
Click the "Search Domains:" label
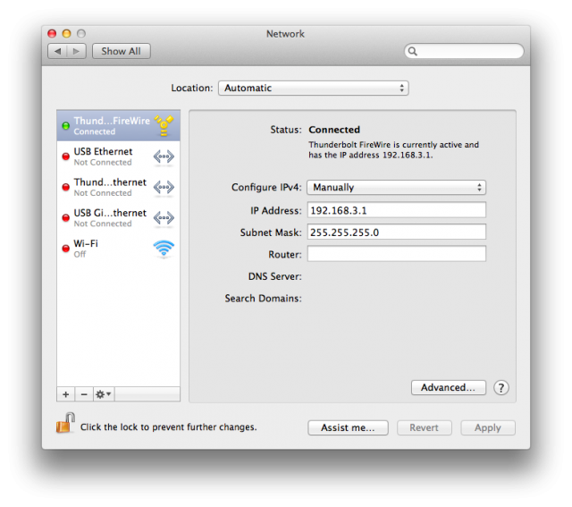tap(264, 299)
